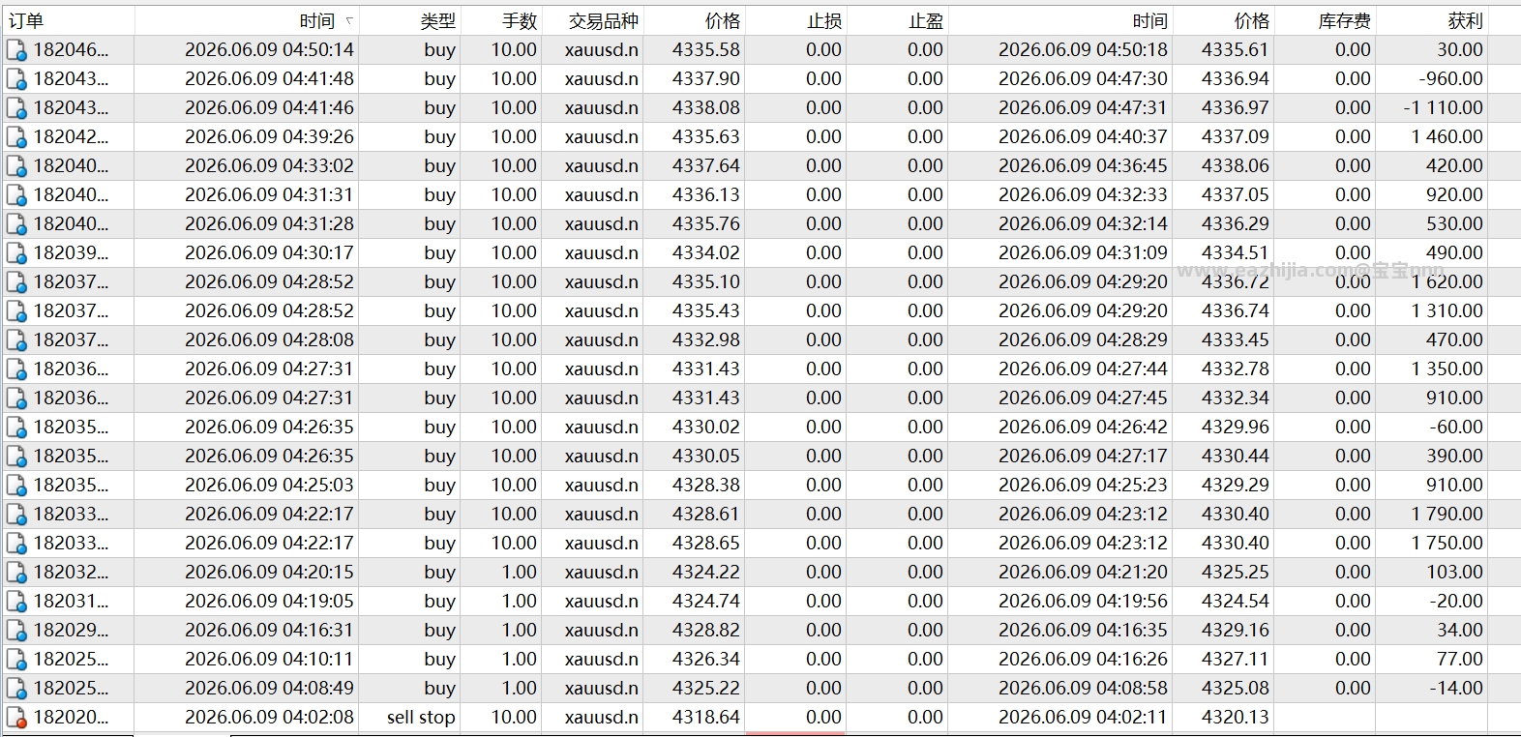Image resolution: width=1521 pixels, height=737 pixels.
Task: Select icon of buy order priced 4335.43
Action: 16,311
